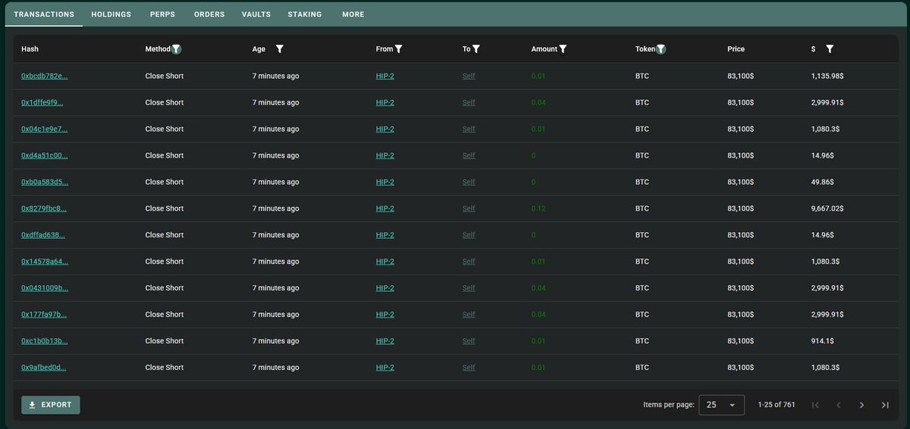Open HIP-2 link in 0xbcdb782e row
The image size is (910, 429).
pos(385,76)
